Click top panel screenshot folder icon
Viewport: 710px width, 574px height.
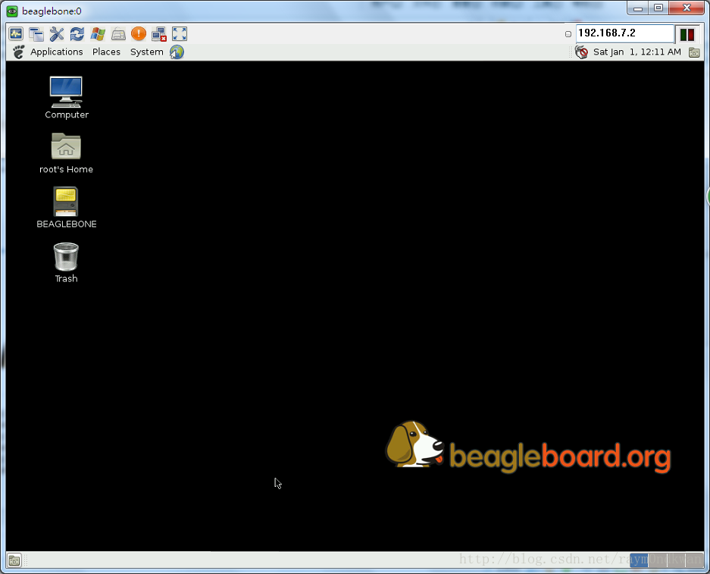(x=694, y=52)
